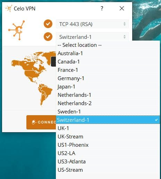The height and width of the screenshot is (179, 161).
Task: Select UK-1 from the location list
Action: 108,128
